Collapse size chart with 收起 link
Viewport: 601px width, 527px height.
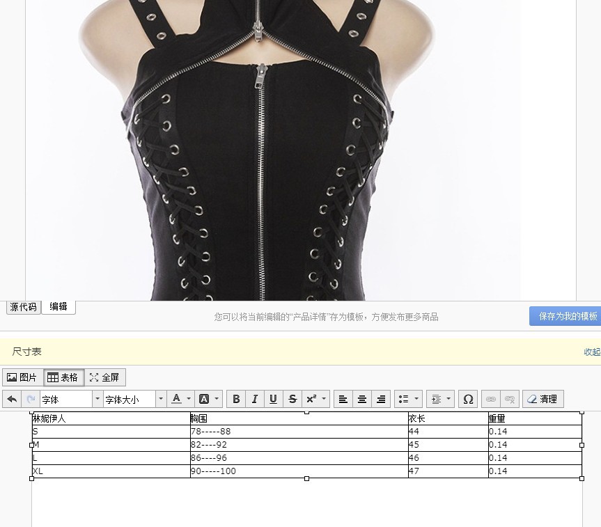click(x=592, y=352)
